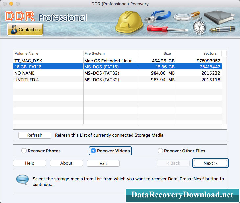Select the NO NAME volume row
Screen dimensions: 240x203
(117, 73)
